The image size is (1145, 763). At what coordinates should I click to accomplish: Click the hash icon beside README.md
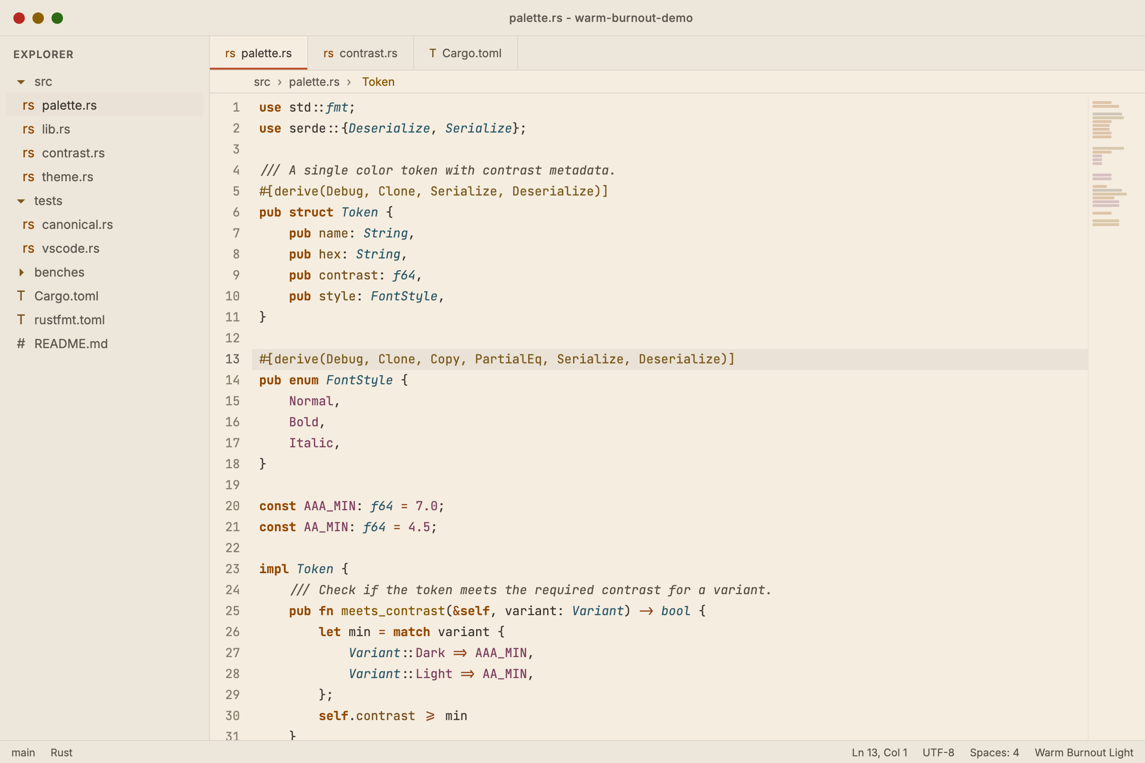tap(21, 343)
